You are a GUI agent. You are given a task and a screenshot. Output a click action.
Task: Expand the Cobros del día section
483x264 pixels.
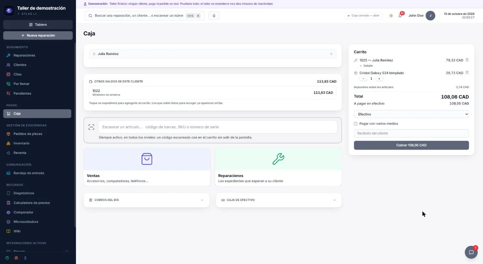point(146,200)
